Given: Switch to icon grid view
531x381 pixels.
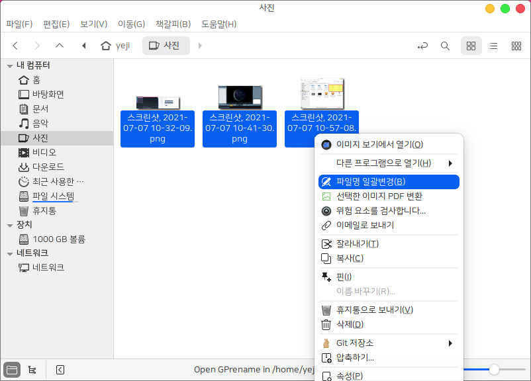Looking at the screenshot, I should pos(471,46).
